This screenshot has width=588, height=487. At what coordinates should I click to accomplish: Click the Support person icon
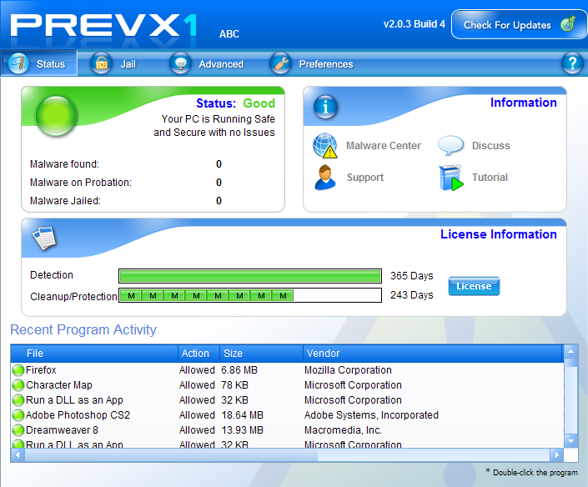click(325, 178)
